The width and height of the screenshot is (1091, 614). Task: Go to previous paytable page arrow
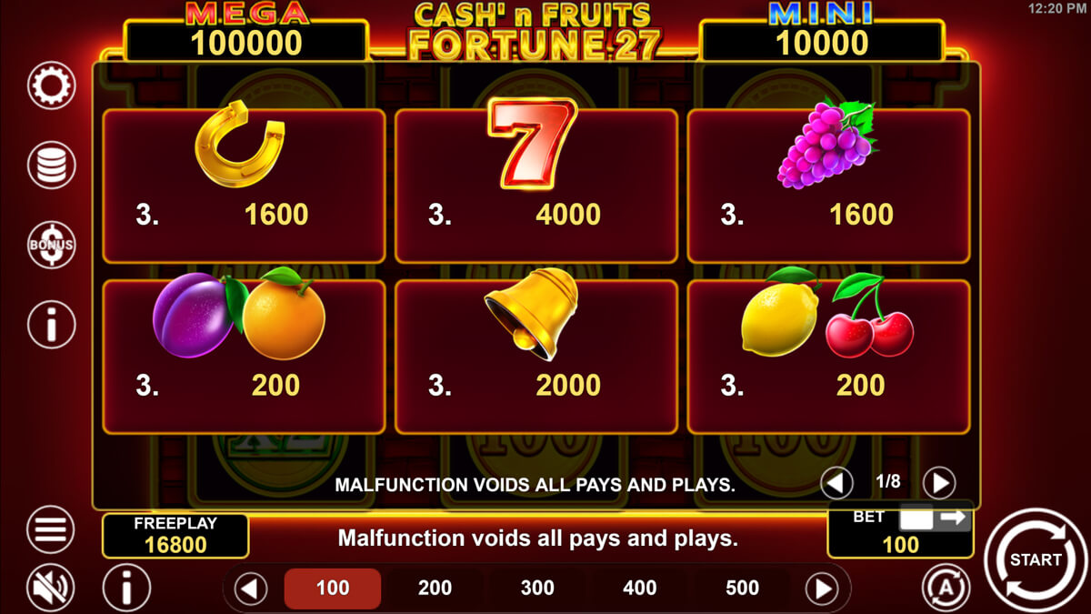pos(837,483)
